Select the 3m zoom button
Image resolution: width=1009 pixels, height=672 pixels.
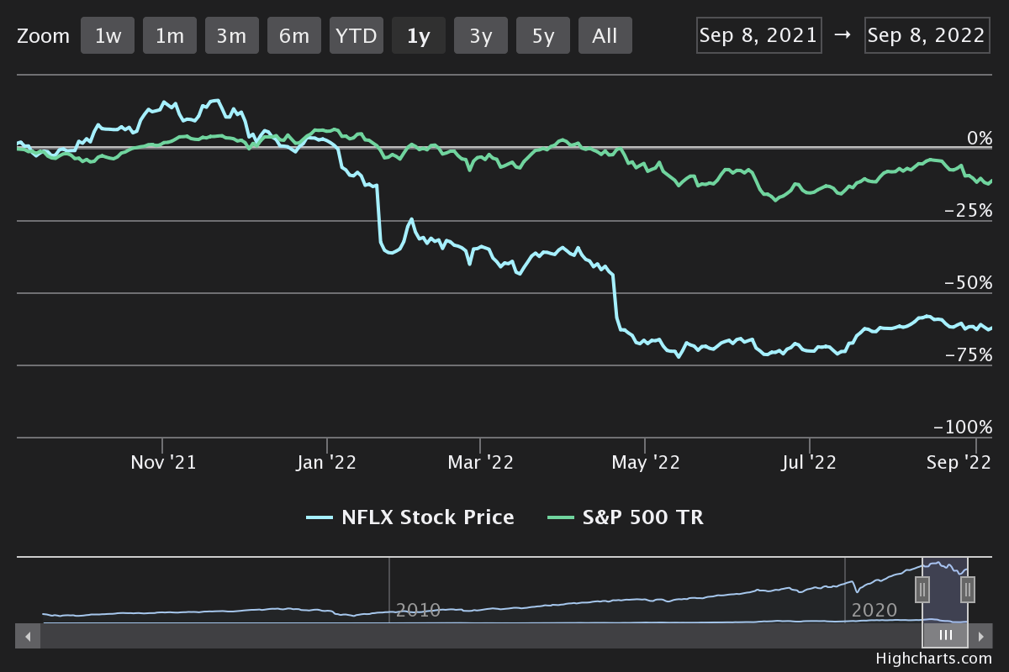231,36
